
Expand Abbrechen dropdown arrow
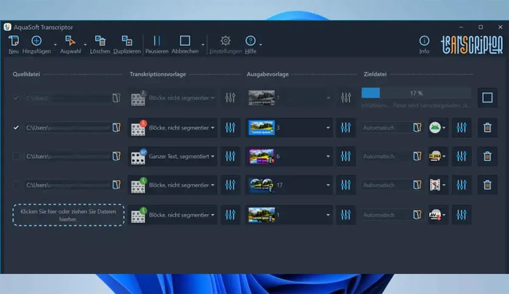pos(203,44)
